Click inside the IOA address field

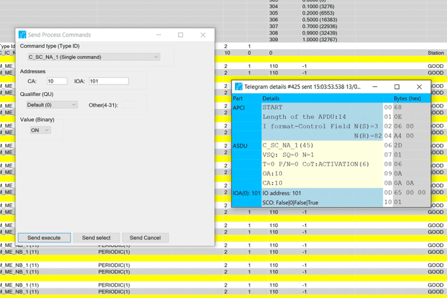click(x=109, y=81)
